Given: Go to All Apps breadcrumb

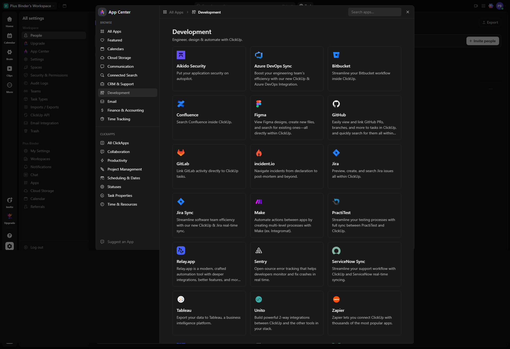Looking at the screenshot, I should pos(173,12).
